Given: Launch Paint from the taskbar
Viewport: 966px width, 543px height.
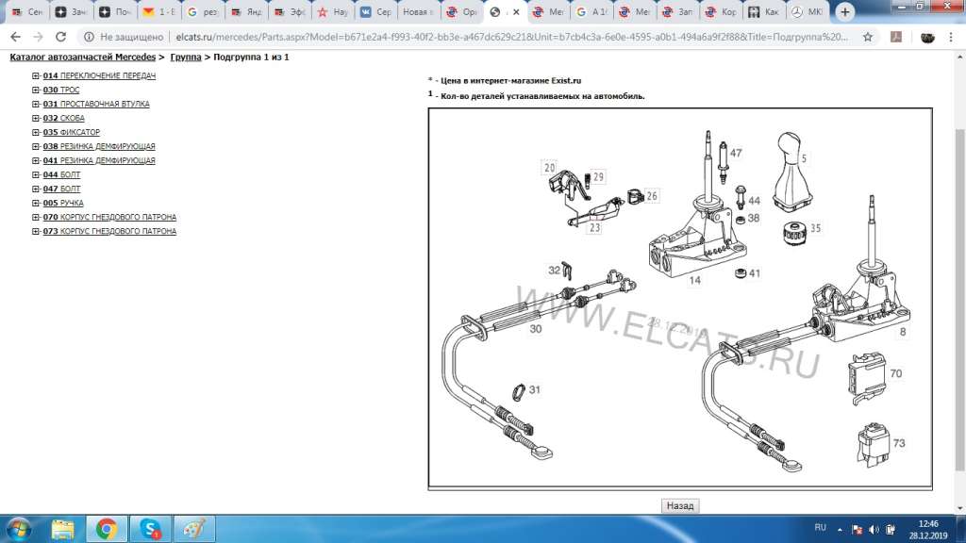Looking at the screenshot, I should tap(193, 529).
